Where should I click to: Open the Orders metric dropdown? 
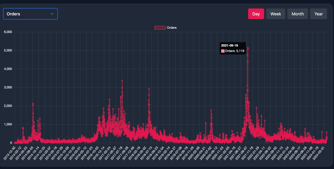tap(30, 14)
